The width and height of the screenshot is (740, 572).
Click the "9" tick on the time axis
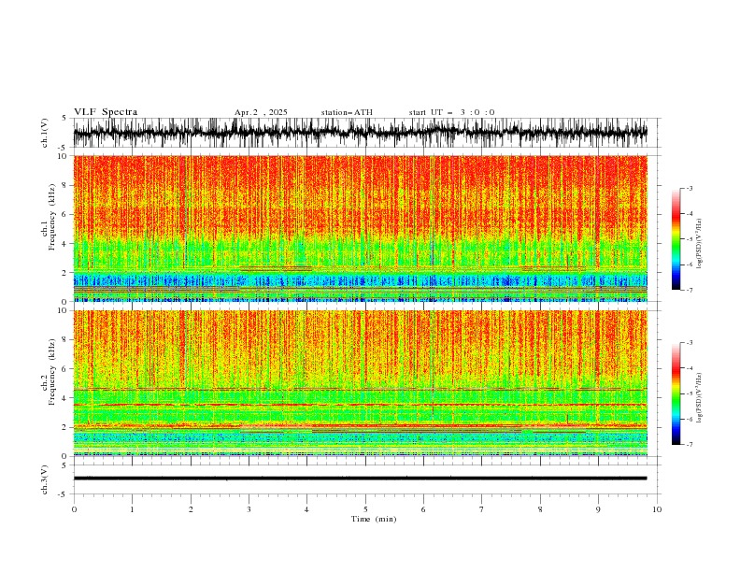(598, 509)
